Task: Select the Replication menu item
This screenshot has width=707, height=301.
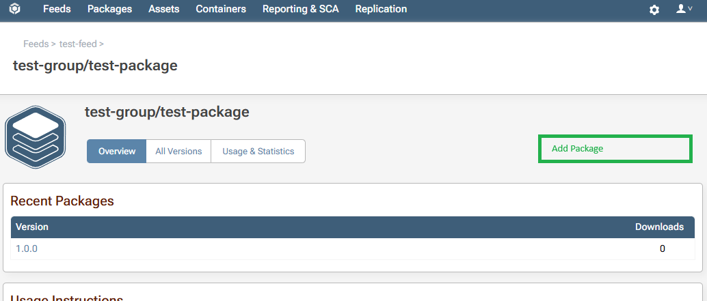Action: (381, 10)
